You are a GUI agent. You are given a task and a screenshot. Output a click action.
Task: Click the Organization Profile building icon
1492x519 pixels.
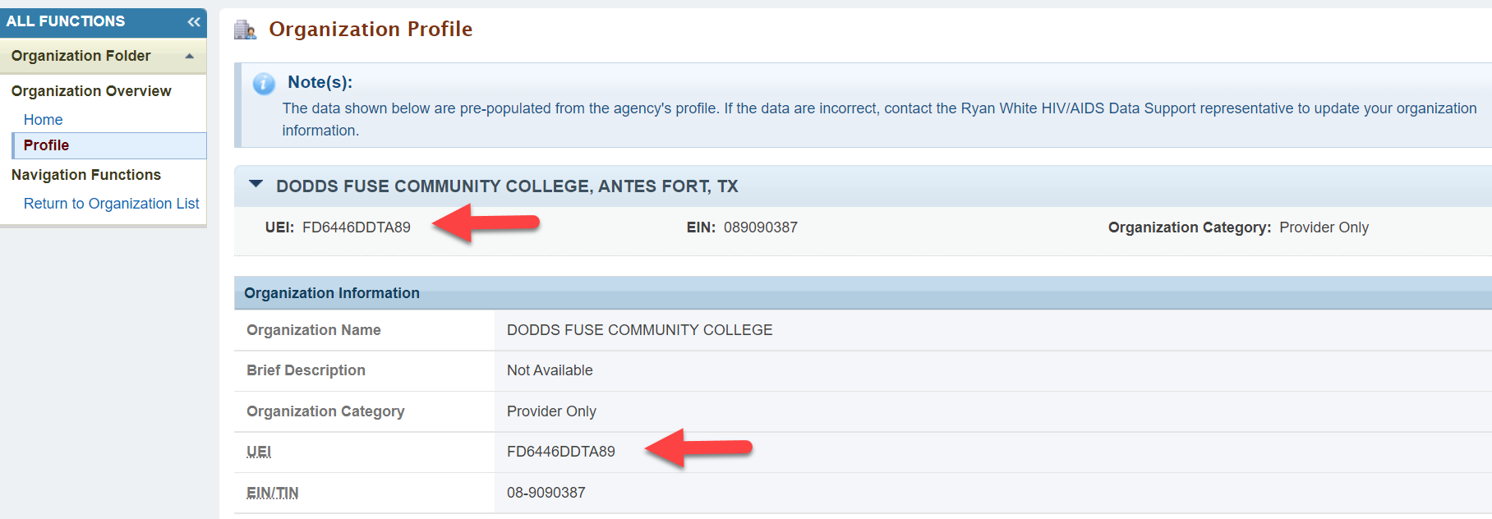pyautogui.click(x=245, y=30)
